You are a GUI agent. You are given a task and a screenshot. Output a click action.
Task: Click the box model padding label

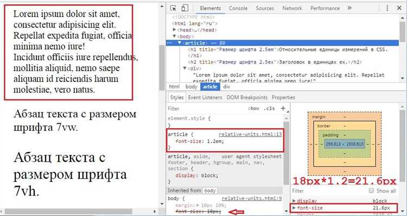330,135
